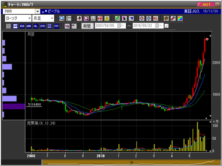
Task: Open the rainbow color settings icon
Action: click(x=180, y=18)
